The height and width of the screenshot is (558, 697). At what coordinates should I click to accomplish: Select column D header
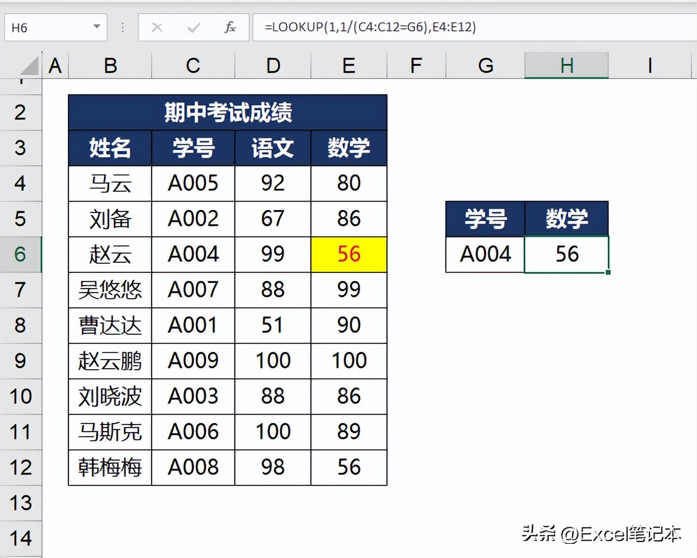(273, 66)
